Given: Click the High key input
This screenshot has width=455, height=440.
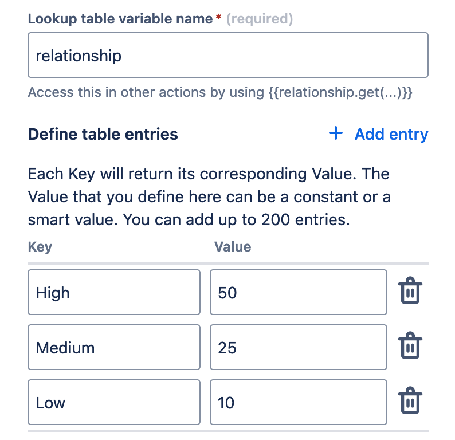Looking at the screenshot, I should tap(113, 293).
